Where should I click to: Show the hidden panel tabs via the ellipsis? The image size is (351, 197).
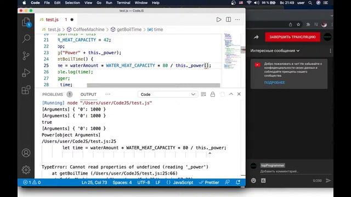tap(107, 94)
